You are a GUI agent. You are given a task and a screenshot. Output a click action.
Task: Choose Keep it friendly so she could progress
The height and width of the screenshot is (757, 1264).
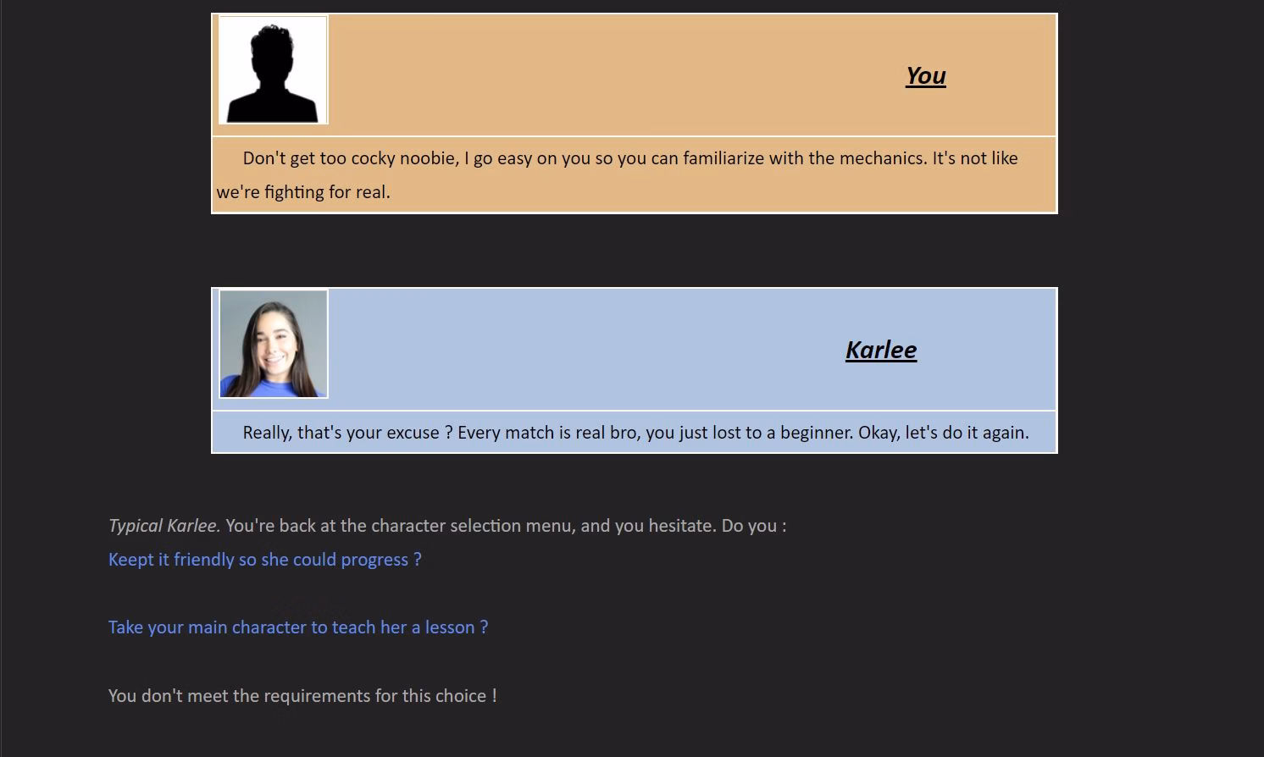[264, 560]
